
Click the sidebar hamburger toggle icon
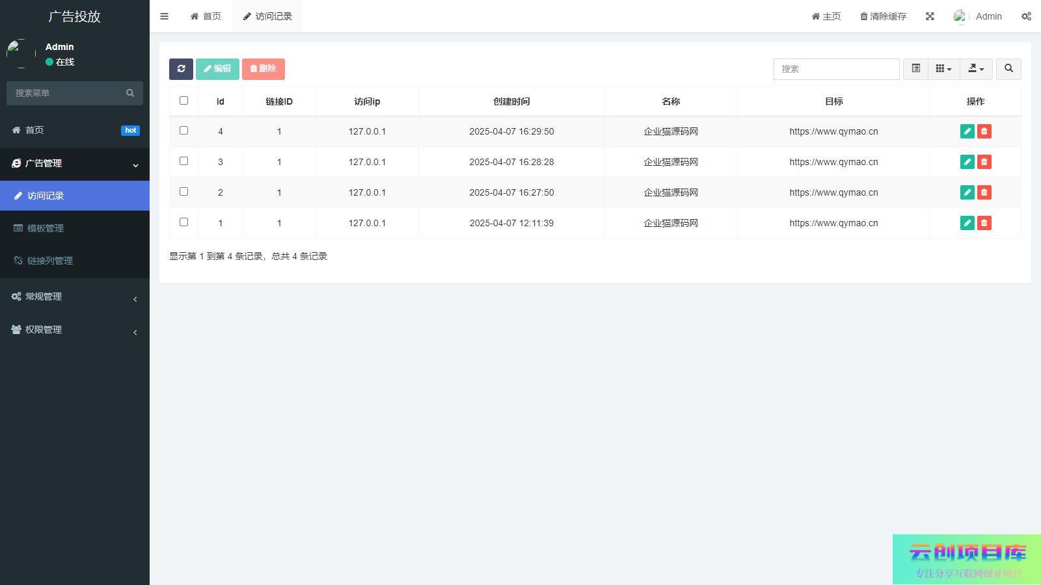164,16
